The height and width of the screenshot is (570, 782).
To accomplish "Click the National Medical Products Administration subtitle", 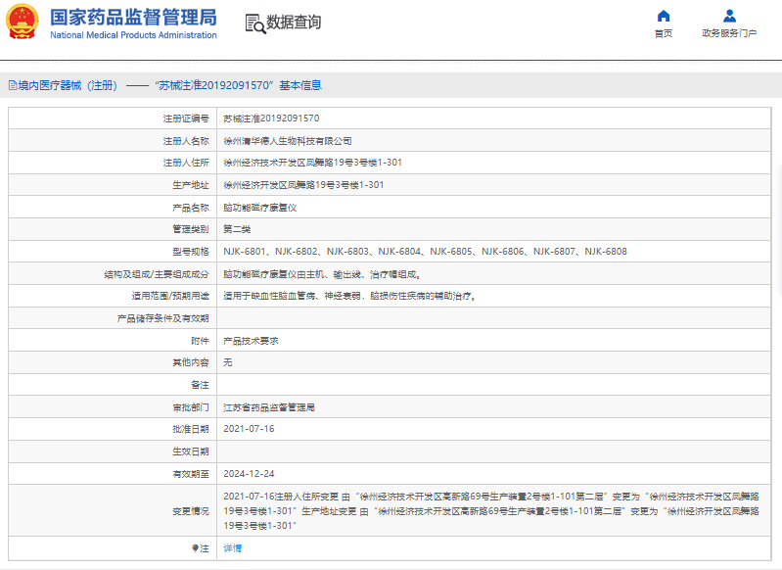I will 133,35.
